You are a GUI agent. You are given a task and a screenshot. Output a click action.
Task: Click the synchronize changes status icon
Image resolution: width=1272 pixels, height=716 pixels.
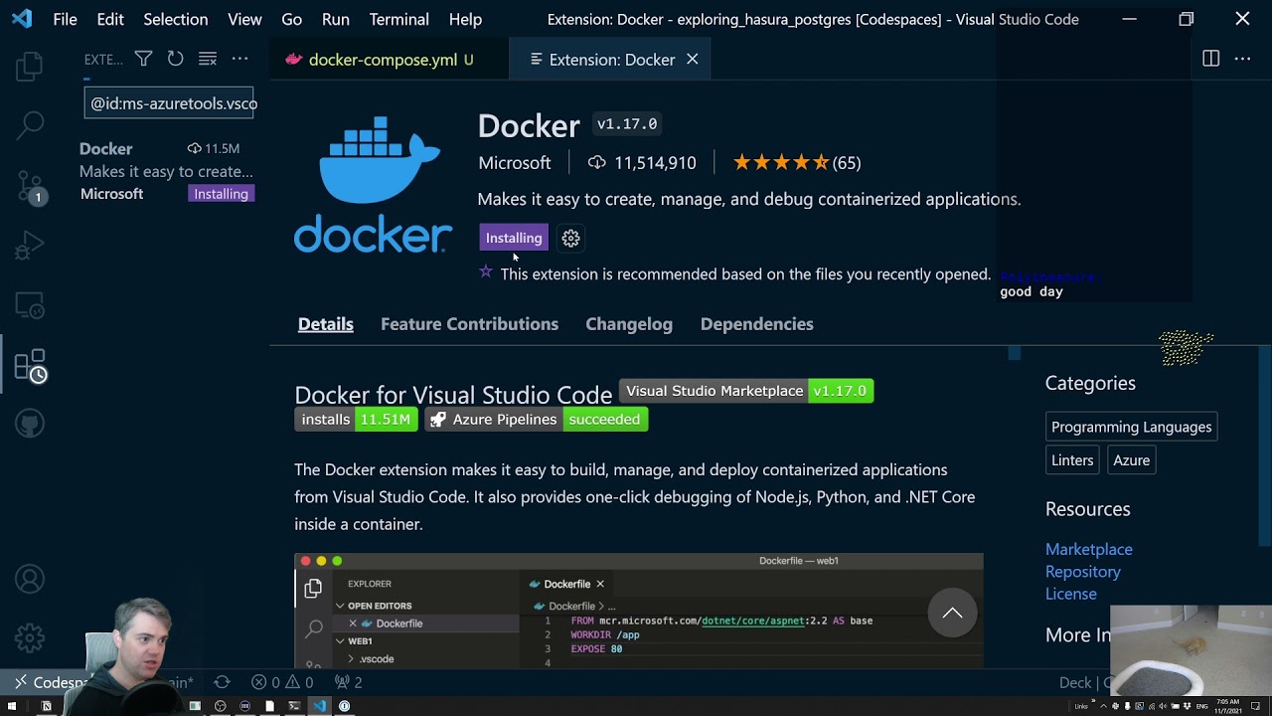pos(222,682)
